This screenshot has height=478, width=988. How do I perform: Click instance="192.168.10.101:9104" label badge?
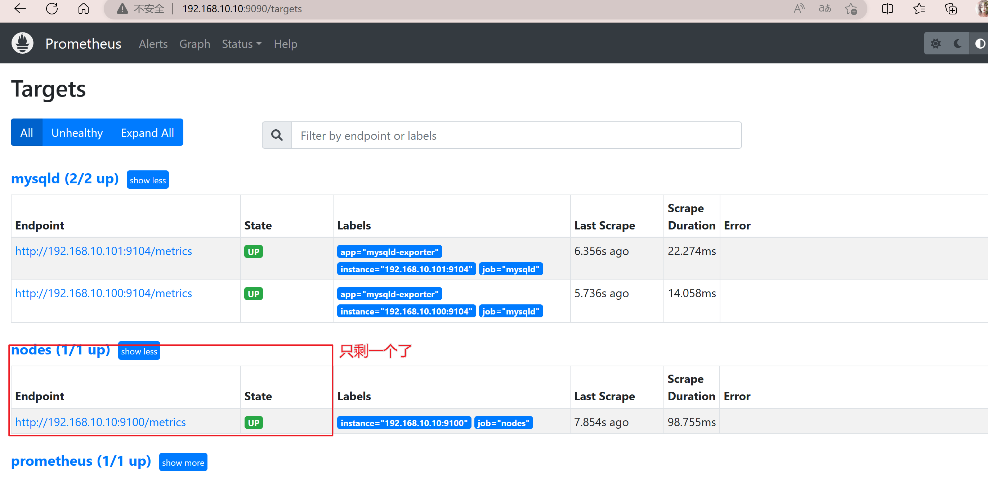[x=406, y=269]
